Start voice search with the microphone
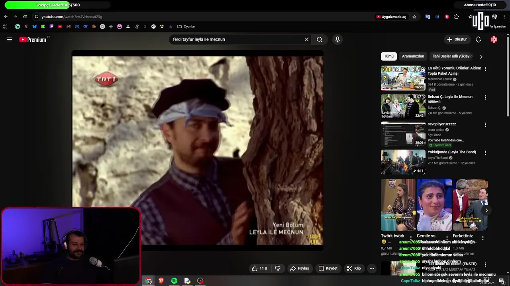Viewport: 510px width, 286px height. pyautogui.click(x=337, y=39)
